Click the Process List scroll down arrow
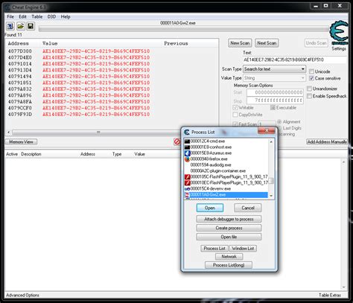 point(271,196)
